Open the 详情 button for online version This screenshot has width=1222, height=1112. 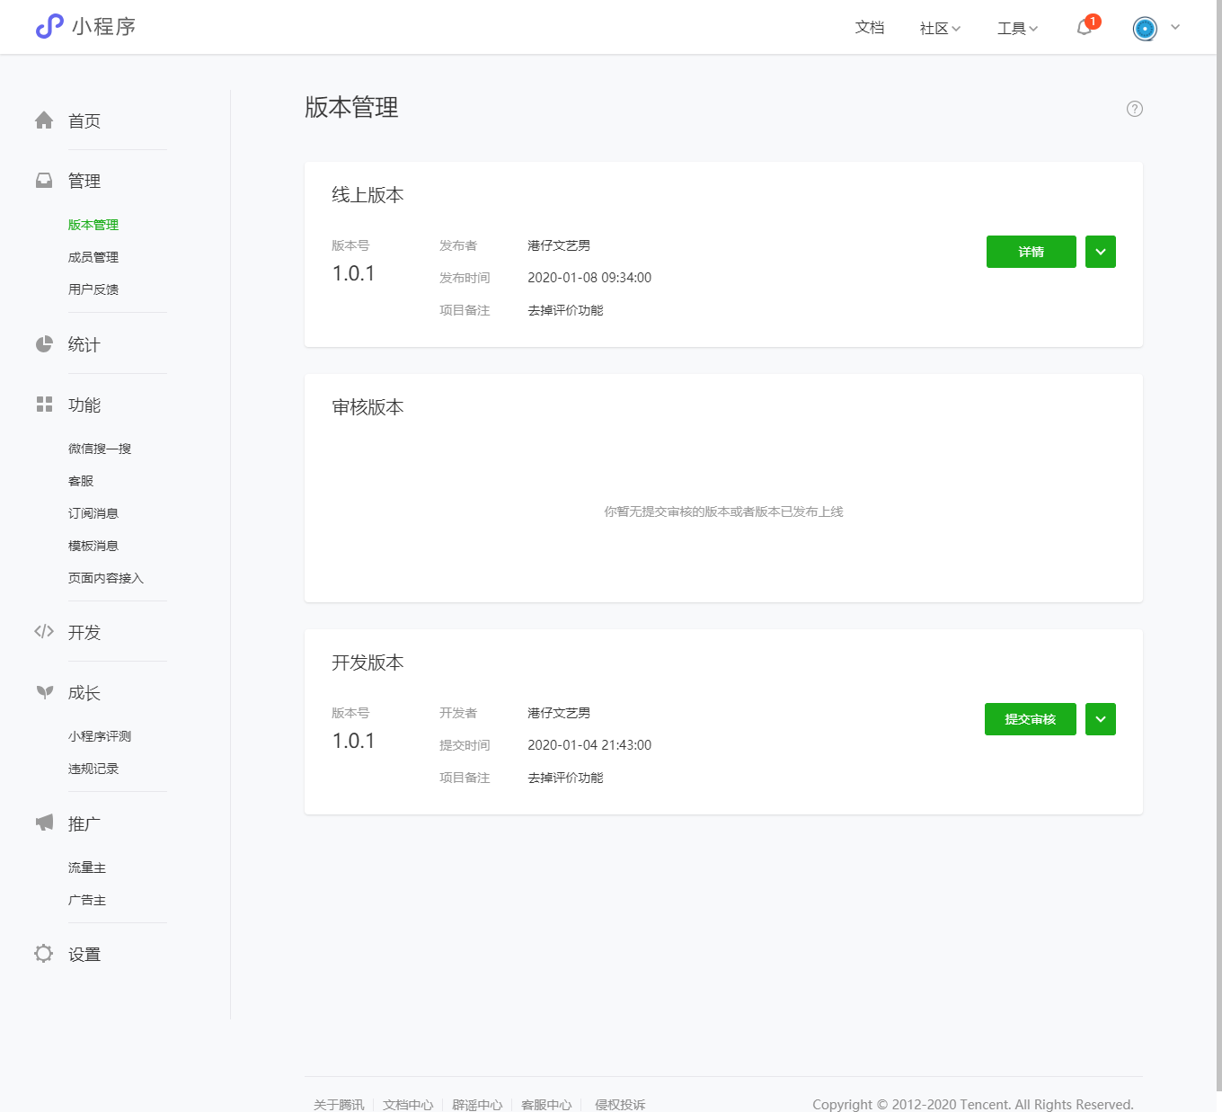[1031, 252]
